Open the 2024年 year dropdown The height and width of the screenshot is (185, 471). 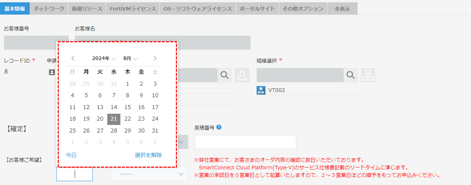coord(104,59)
